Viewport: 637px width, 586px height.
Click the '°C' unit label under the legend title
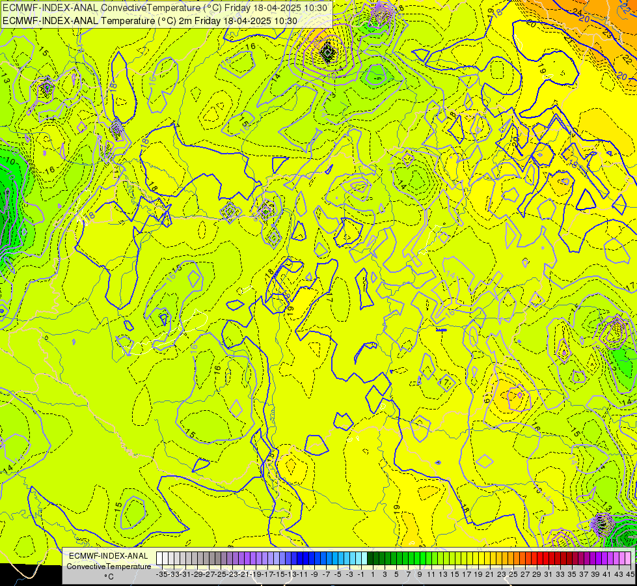(109, 577)
